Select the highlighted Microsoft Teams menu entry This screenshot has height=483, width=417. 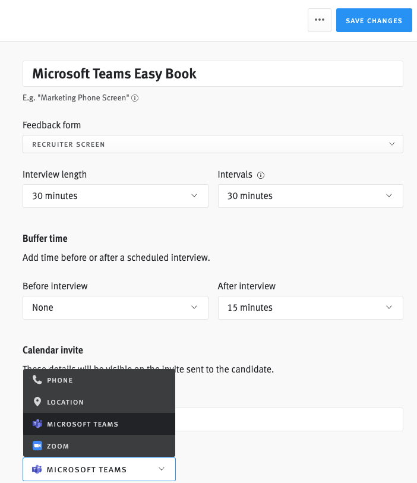point(83,424)
